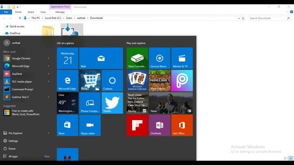Open the Photos tile
This screenshot has width=294, height=165.
point(90,81)
